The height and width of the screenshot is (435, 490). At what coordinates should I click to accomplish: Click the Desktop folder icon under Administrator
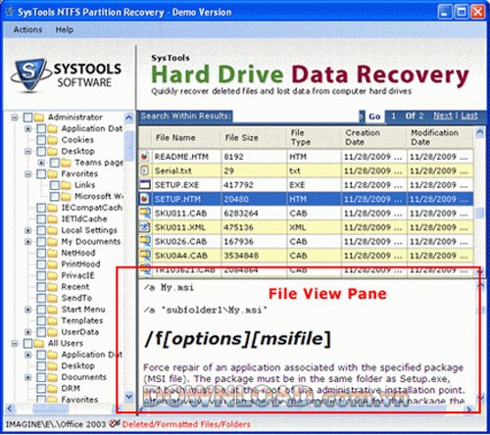(52, 151)
